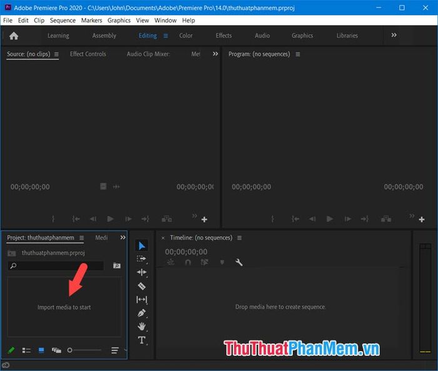Toggle Linked Selection in Timeline
The width and height of the screenshot is (438, 371).
pos(205,262)
